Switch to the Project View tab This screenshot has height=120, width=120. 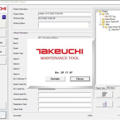[100, 88]
